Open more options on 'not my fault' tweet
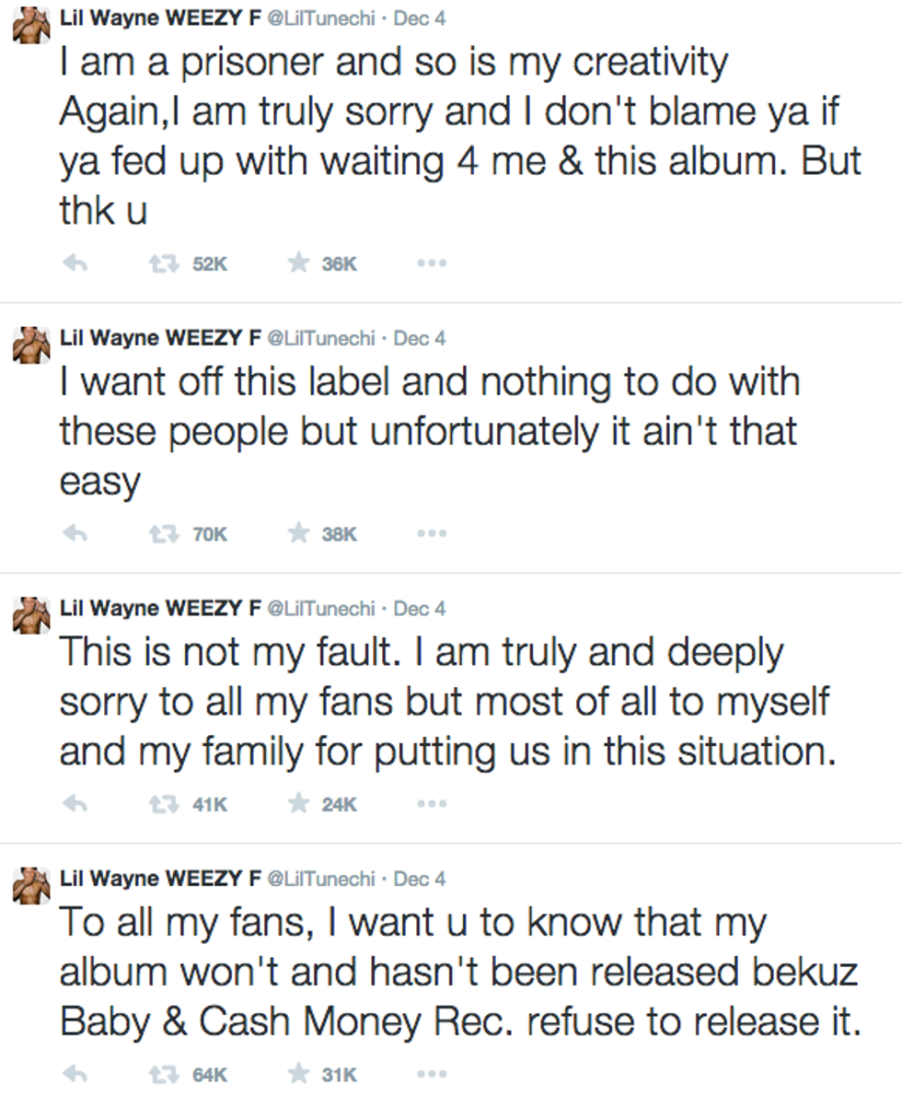The height and width of the screenshot is (1108, 902). 431,804
